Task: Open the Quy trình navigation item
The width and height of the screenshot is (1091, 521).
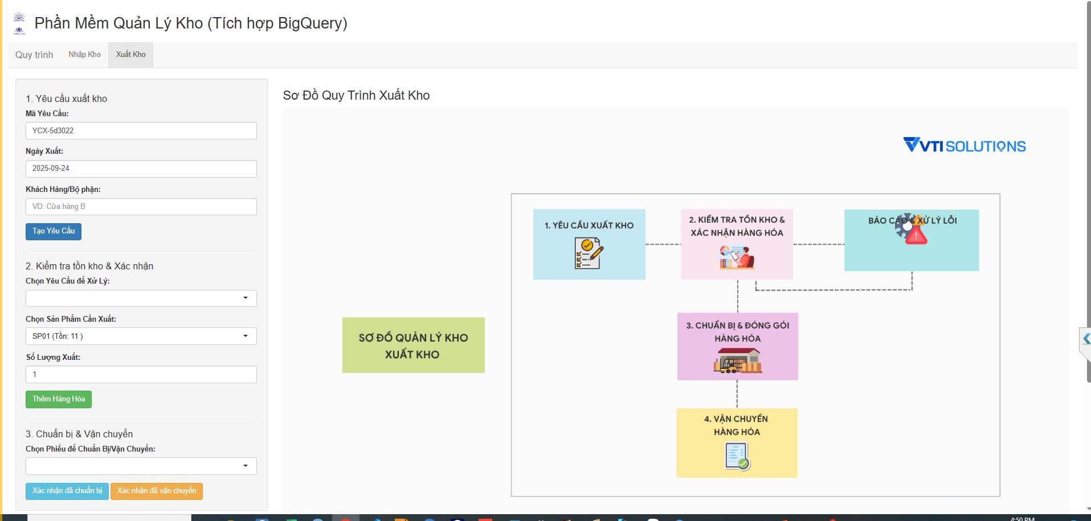Action: (x=34, y=55)
